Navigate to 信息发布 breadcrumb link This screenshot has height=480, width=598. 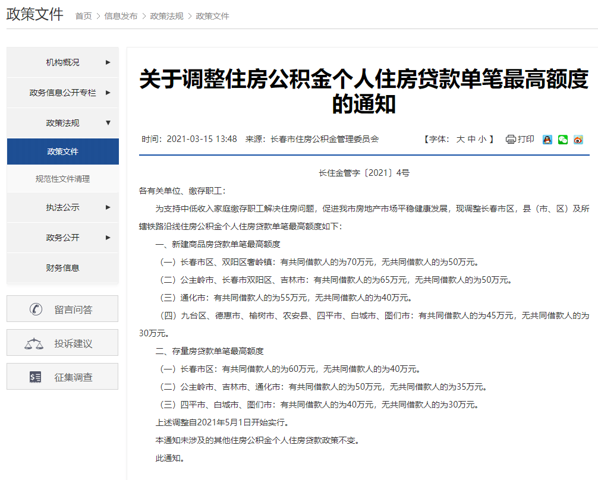pos(121,16)
